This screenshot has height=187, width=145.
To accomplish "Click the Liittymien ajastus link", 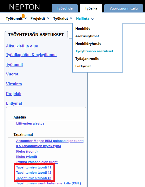I will 30,123.
